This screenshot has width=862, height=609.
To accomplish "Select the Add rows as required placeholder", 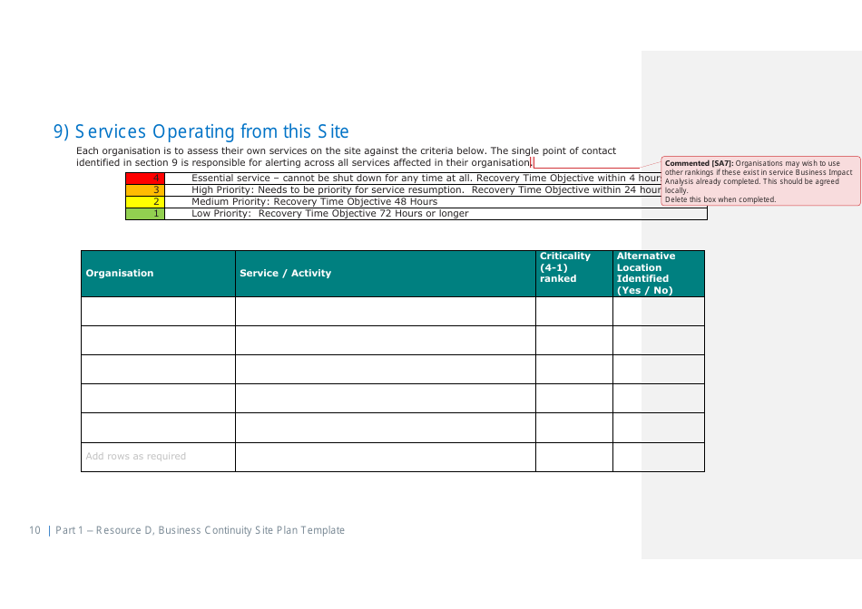I will pos(135,456).
